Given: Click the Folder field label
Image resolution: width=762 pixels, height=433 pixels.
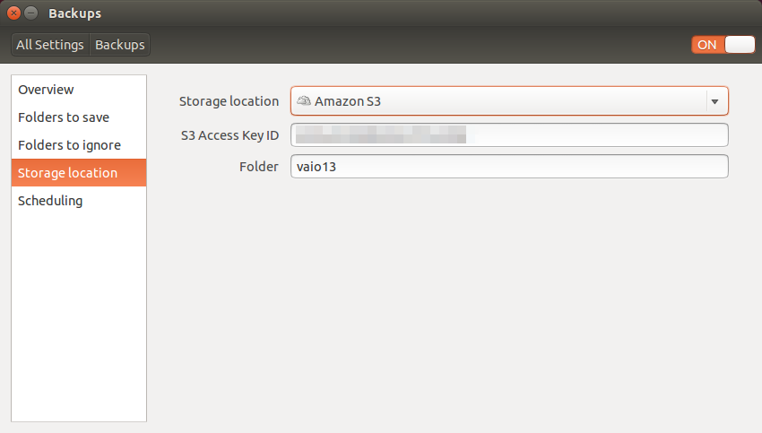Looking at the screenshot, I should 259,167.
